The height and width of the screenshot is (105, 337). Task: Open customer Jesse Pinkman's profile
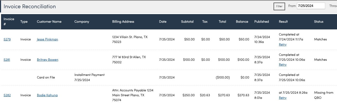tap(47, 39)
